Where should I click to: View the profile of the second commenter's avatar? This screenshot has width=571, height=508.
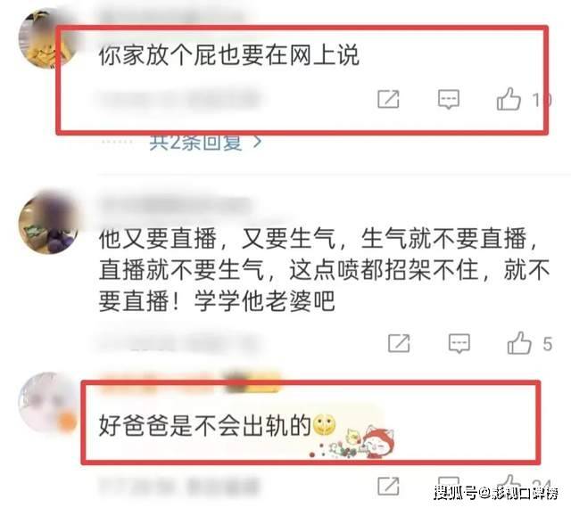48,223
